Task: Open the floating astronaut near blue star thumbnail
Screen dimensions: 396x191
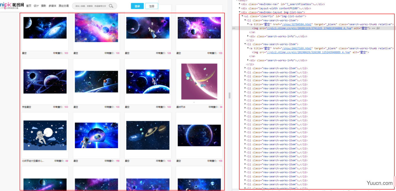Action: click(x=148, y=82)
